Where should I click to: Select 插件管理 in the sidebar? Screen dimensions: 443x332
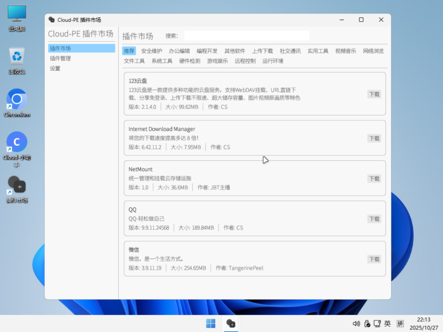[x=61, y=59]
